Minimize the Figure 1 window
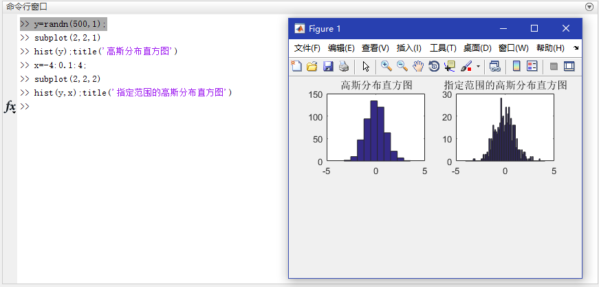This screenshot has width=599, height=287. (x=503, y=29)
